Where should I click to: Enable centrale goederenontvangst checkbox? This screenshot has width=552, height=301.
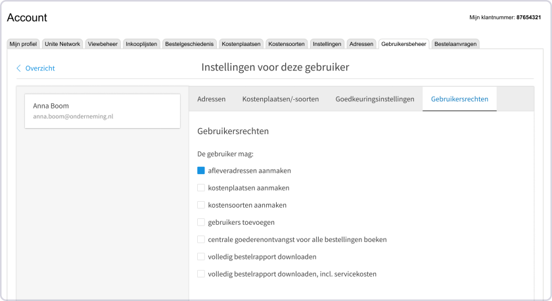coord(201,239)
